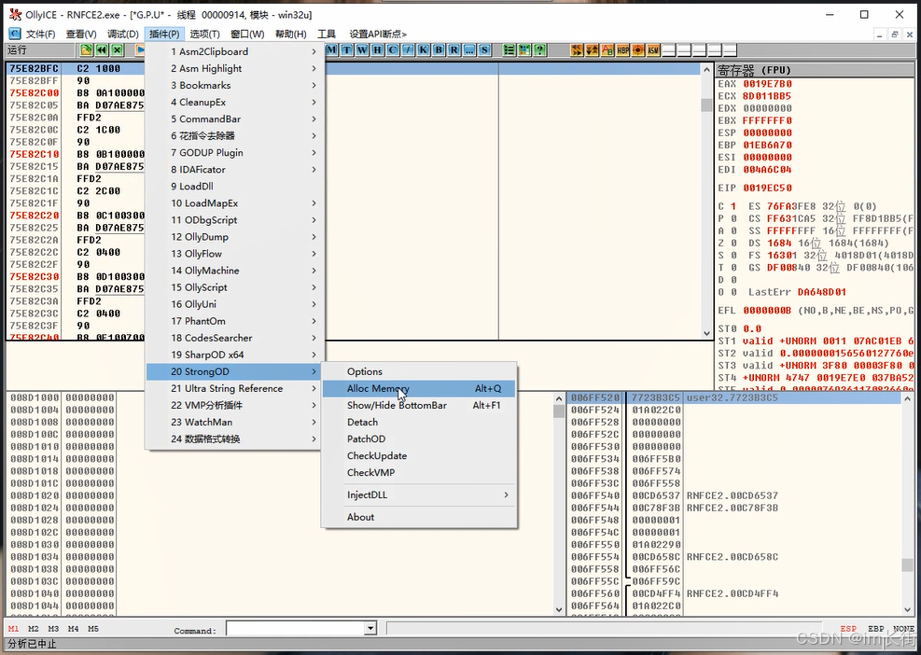The height and width of the screenshot is (655, 921).
Task: Open the Threads window (T icon)
Action: pyautogui.click(x=347, y=50)
